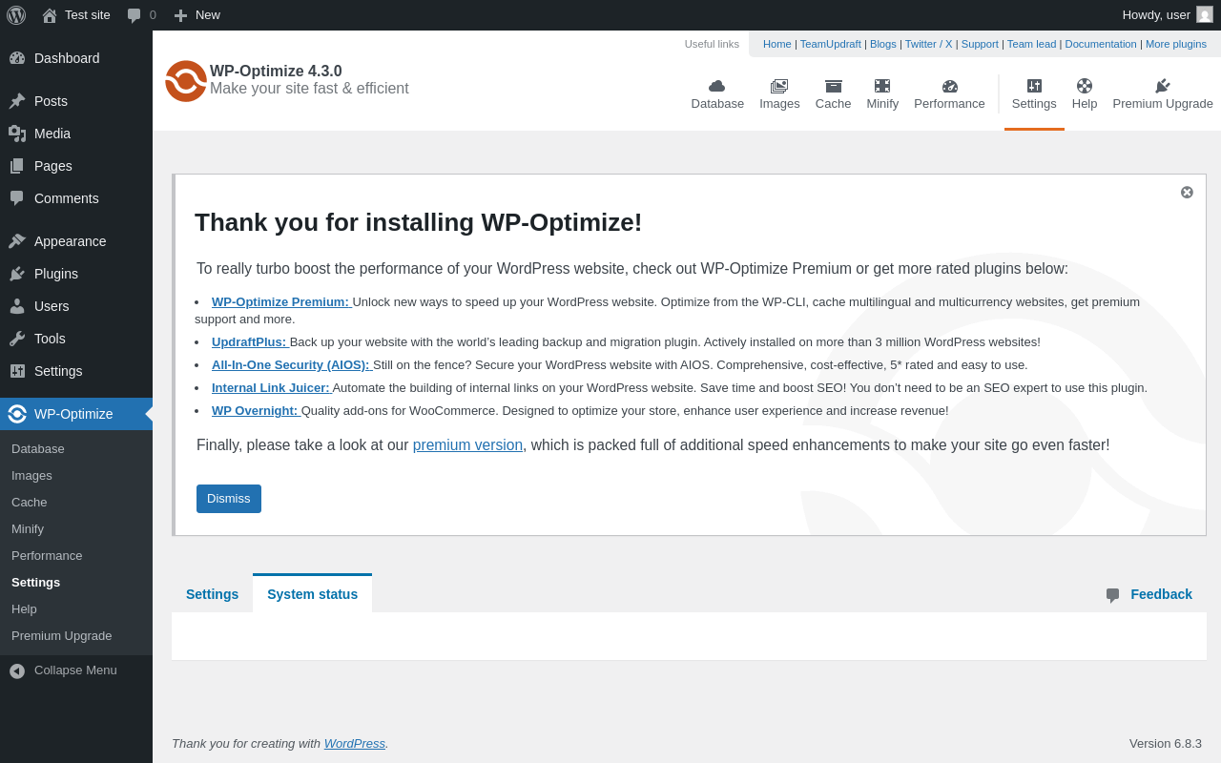The image size is (1221, 763).
Task: Open Plugins in the sidebar menu
Action: [x=56, y=274]
